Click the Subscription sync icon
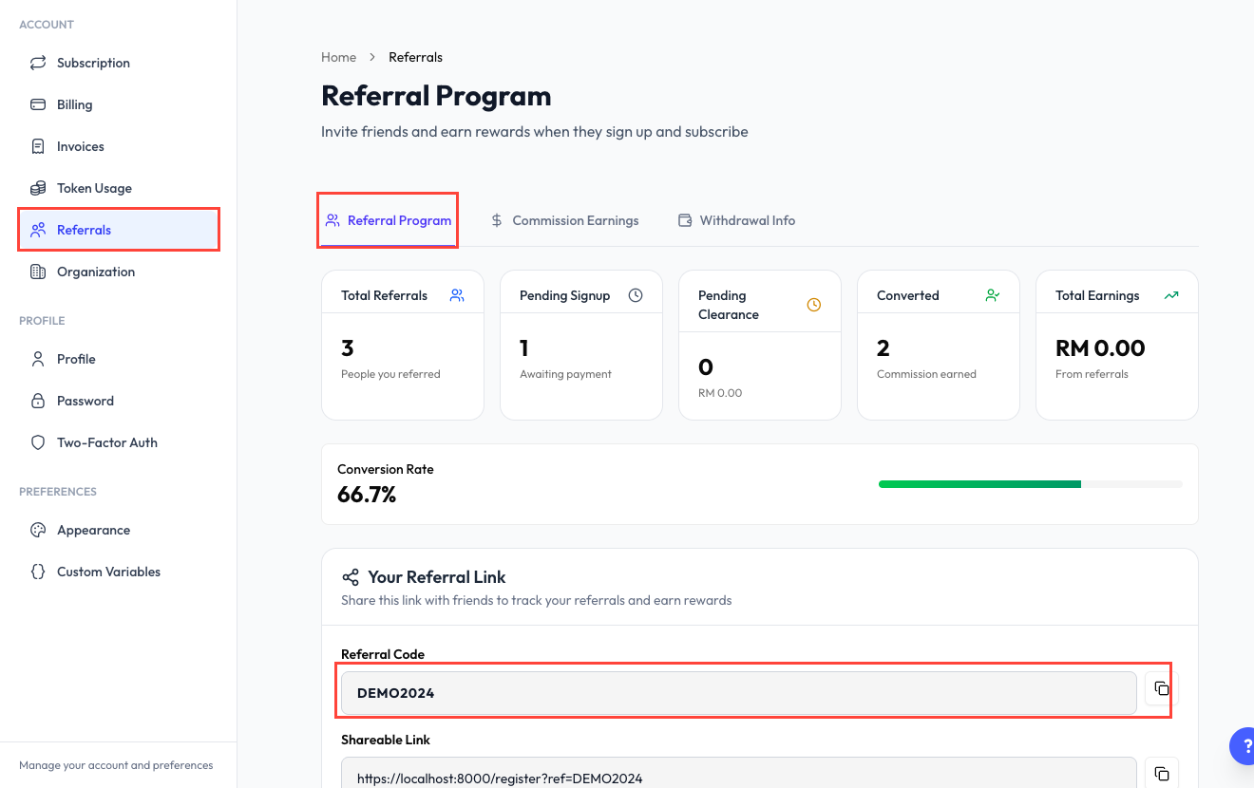The image size is (1254, 788). [x=38, y=63]
